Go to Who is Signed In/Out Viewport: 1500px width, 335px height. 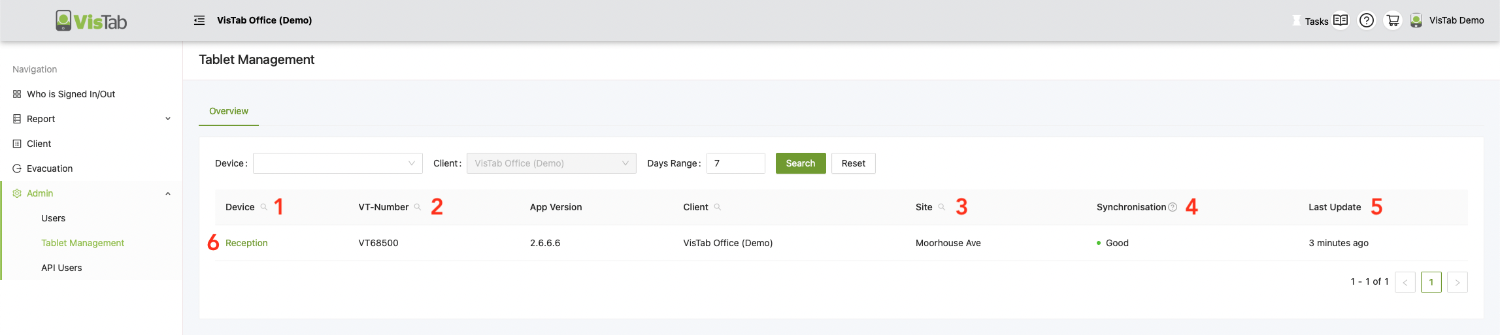71,94
